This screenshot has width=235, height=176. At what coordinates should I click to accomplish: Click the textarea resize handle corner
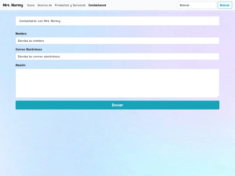[x=218, y=96]
